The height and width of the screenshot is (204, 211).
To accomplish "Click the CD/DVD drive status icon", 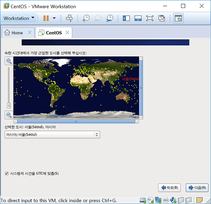I will [150, 200].
